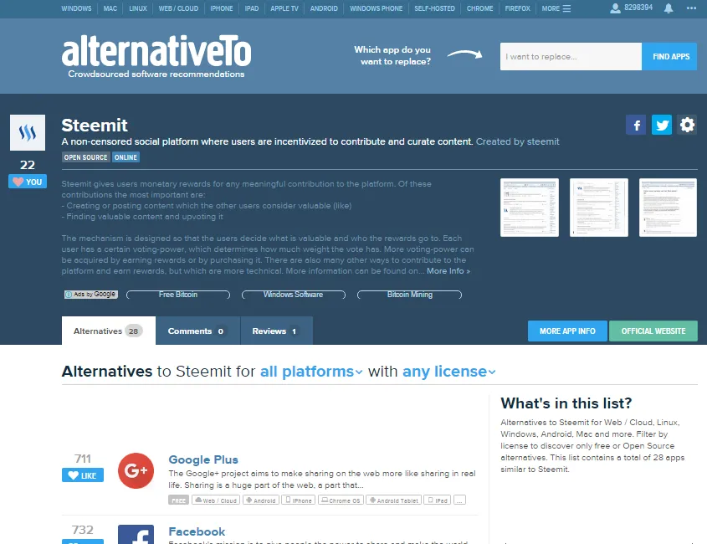
Task: Click the Android tag on Google Plus
Action: [260, 500]
